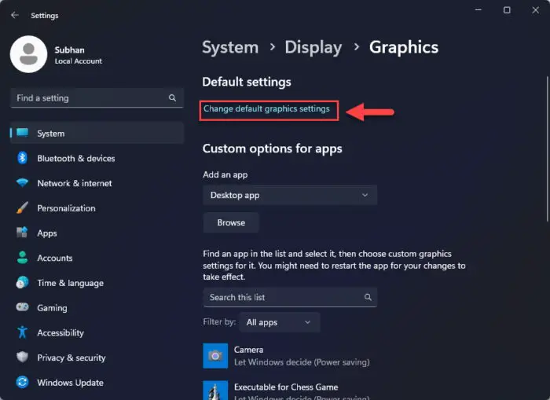Click the vertical scrollbar on the right

tap(546, 141)
